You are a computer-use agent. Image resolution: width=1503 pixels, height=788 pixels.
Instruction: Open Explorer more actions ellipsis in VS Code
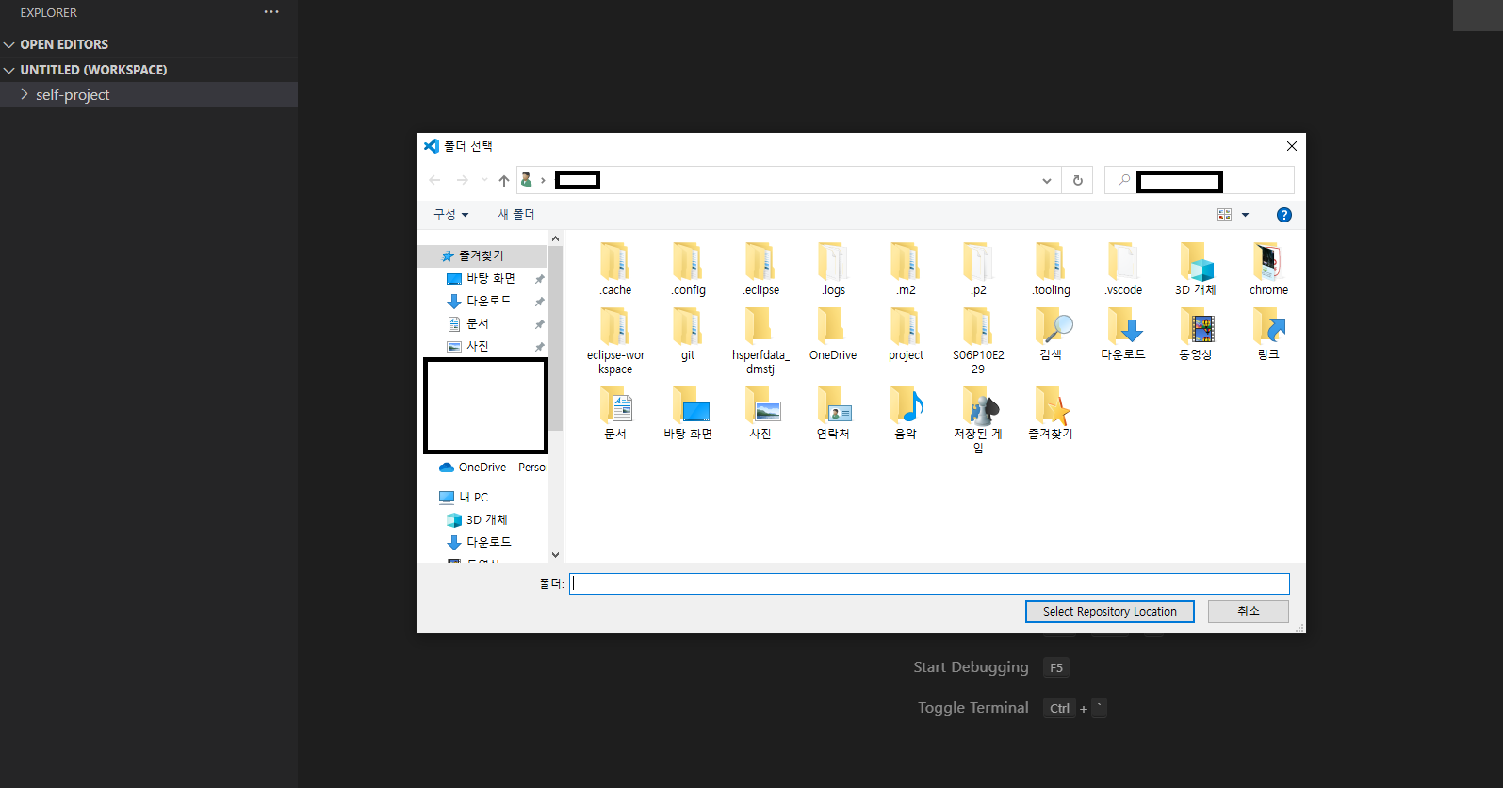coord(271,12)
